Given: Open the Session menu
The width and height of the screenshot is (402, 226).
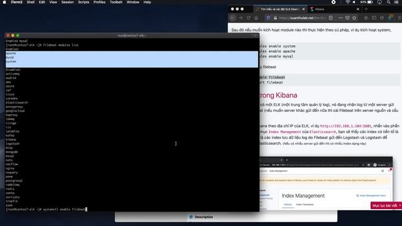Looking at the screenshot, I should [67, 2].
